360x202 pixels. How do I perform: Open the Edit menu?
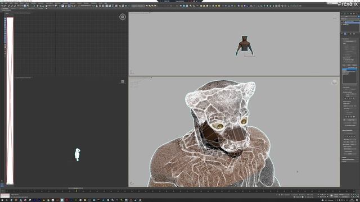6,3
